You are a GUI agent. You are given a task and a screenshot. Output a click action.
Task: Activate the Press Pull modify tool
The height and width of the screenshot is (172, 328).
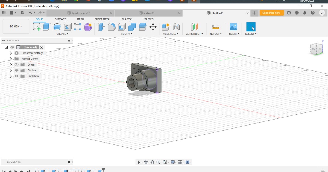101,27
